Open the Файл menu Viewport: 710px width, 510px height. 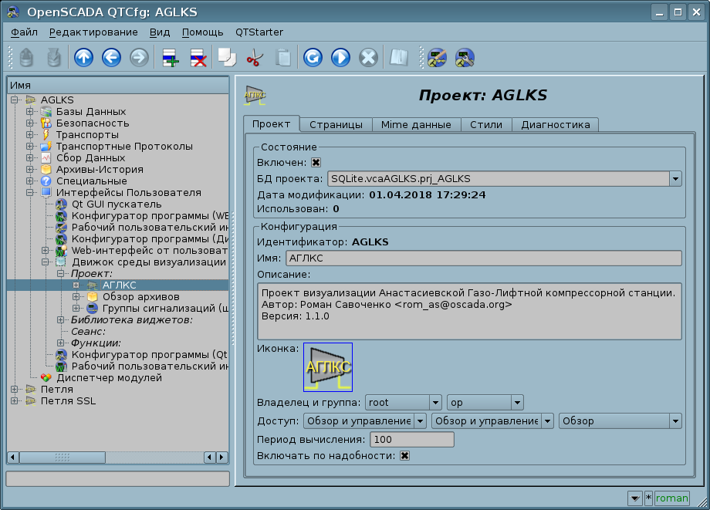coord(24,32)
